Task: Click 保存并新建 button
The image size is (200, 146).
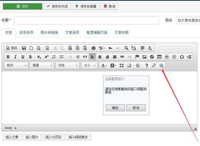Action: 86,6
